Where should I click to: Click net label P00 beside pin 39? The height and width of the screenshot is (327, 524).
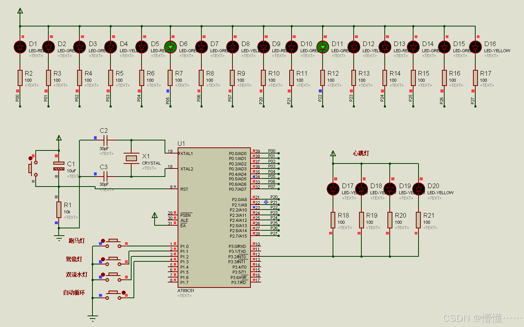click(x=272, y=151)
